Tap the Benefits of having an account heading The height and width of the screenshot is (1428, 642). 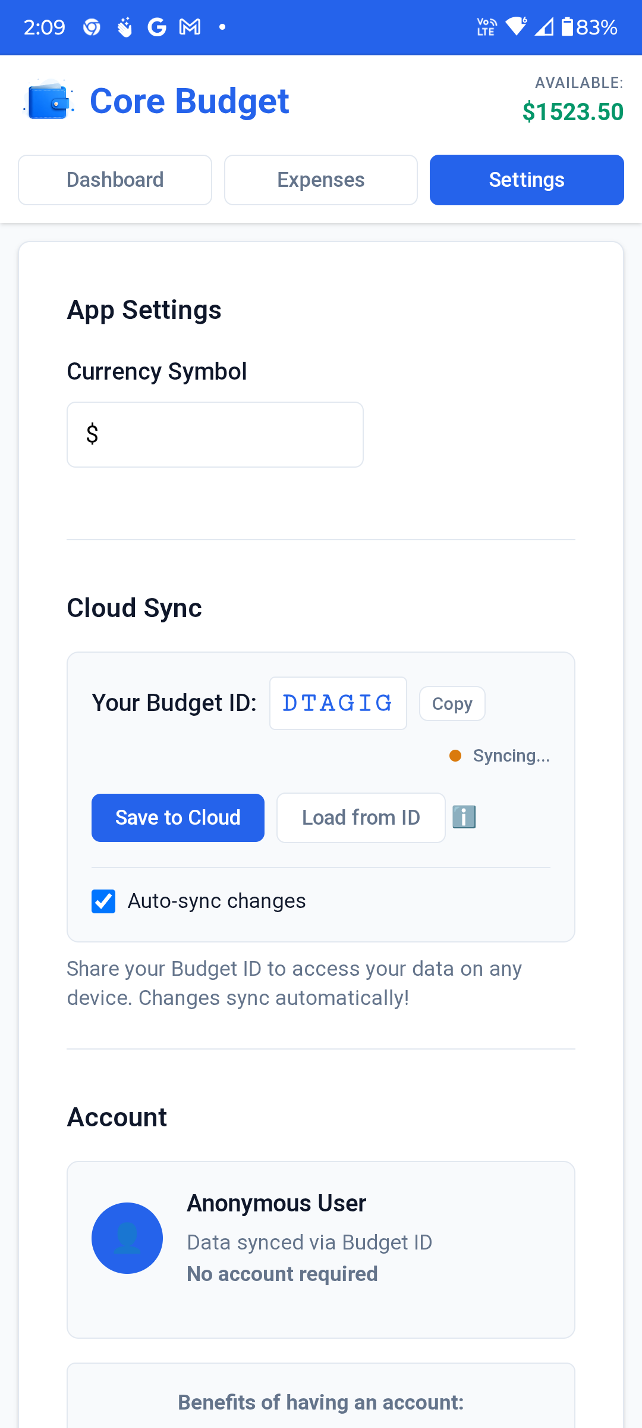tap(321, 1402)
